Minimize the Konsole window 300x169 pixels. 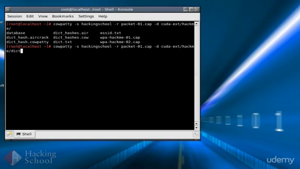click(186, 9)
